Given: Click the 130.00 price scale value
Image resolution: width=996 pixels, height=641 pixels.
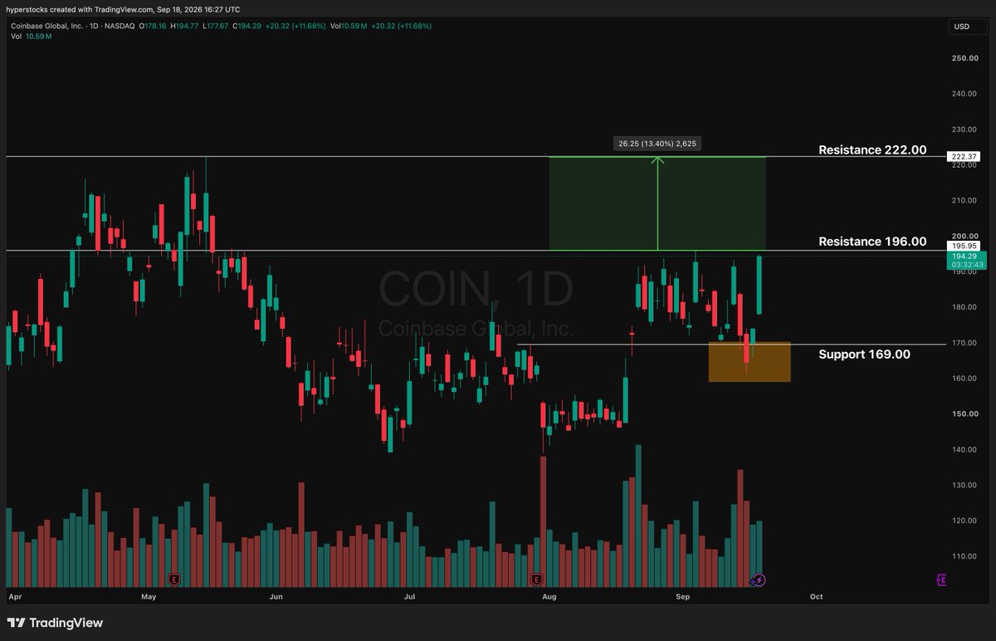Looking at the screenshot, I should 964,485.
